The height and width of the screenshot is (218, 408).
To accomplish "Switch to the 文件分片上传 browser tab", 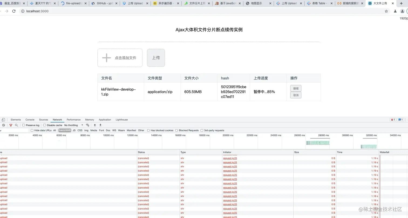I will tap(198, 4).
